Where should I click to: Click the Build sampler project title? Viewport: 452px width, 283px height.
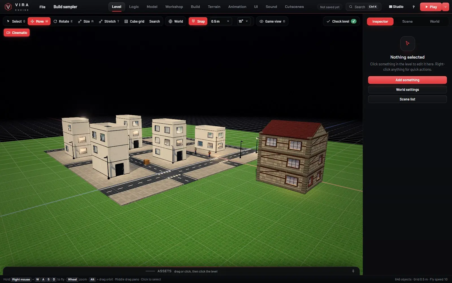65,7
